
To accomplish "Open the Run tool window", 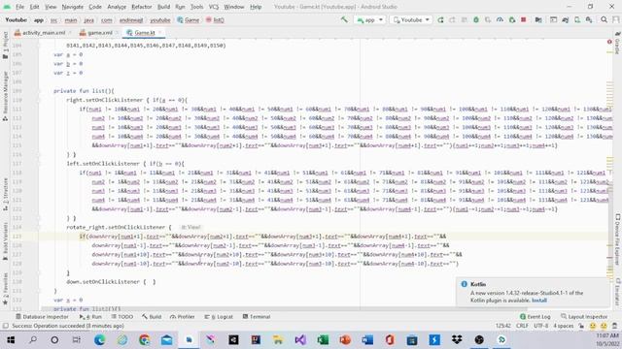I will [x=90, y=317].
